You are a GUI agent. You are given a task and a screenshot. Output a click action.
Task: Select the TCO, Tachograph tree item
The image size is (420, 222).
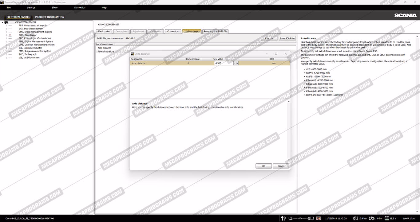[27, 54]
